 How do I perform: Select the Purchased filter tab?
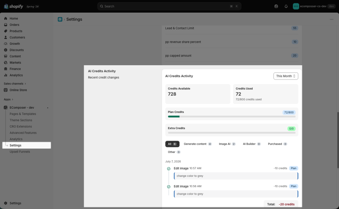click(277, 144)
